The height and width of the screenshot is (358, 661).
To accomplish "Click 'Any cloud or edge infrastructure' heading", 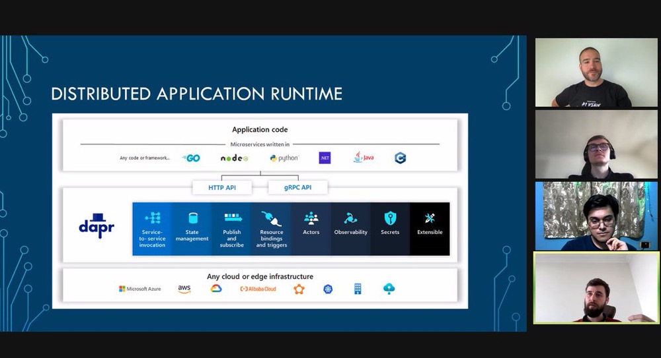I will [260, 276].
